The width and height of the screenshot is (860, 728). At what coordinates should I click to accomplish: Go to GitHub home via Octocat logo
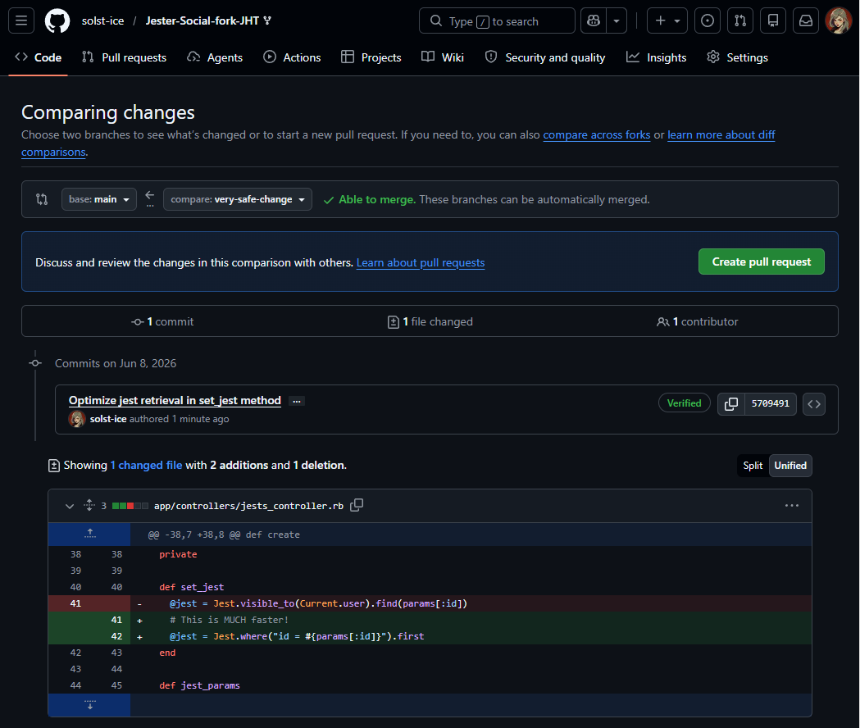click(57, 20)
